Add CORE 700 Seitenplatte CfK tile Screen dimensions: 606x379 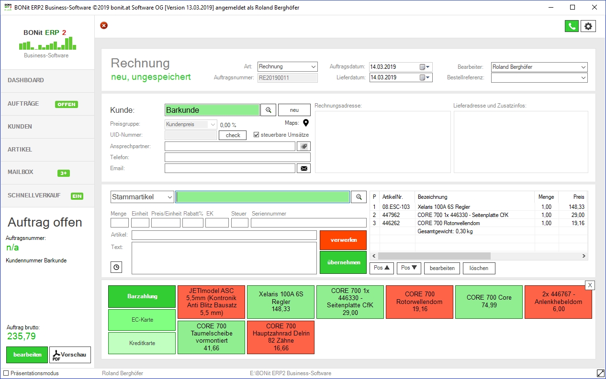coord(350,302)
